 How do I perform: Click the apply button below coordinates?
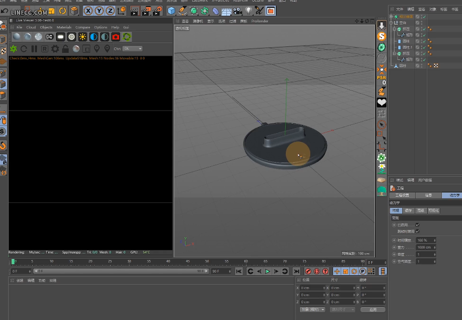pyautogui.click(x=373, y=310)
